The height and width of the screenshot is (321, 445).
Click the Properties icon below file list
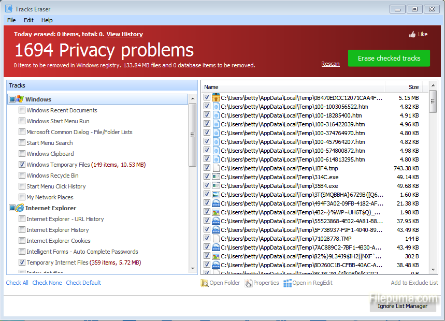pyautogui.click(x=249, y=283)
